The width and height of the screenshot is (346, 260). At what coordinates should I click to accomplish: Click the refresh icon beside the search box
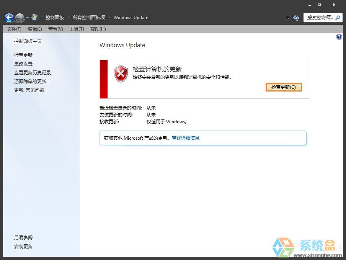(296, 18)
